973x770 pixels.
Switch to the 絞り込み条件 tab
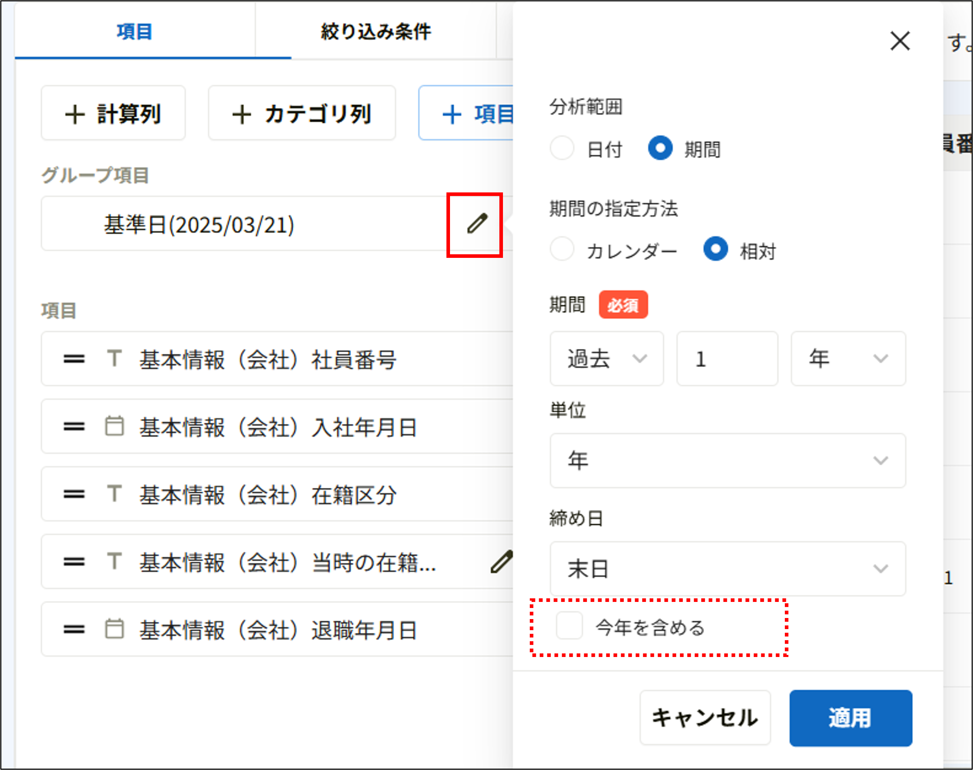point(376,31)
